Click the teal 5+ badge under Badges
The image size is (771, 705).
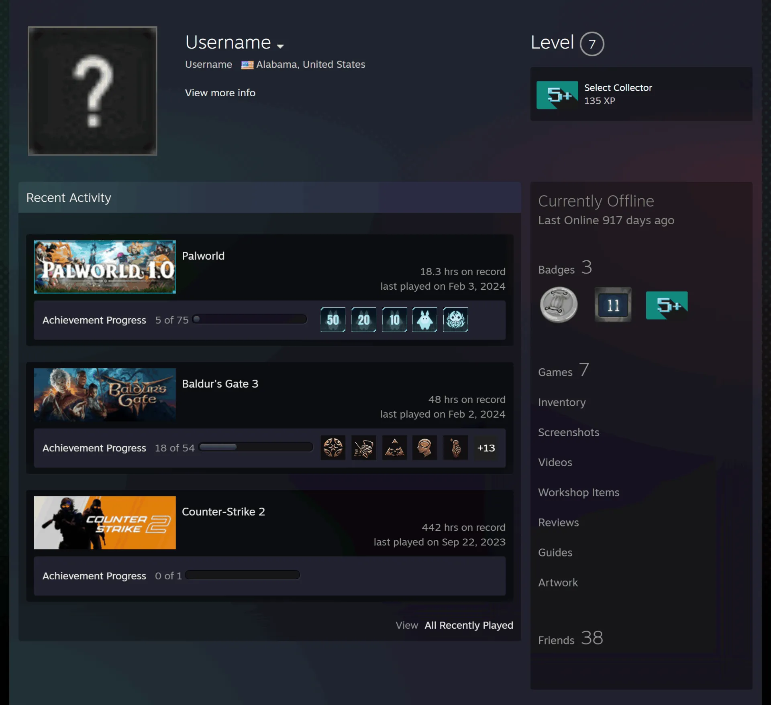tap(667, 305)
